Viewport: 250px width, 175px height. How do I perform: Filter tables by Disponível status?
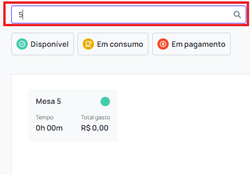click(42, 44)
